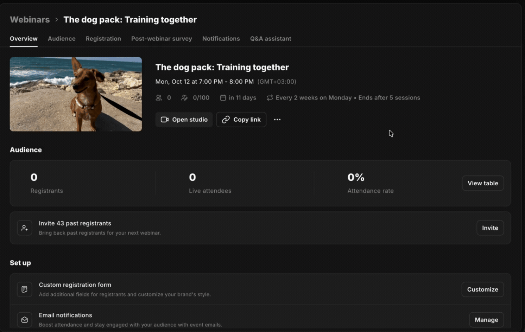Click the breadcrumb chevron separator after Webinars

click(x=56, y=20)
